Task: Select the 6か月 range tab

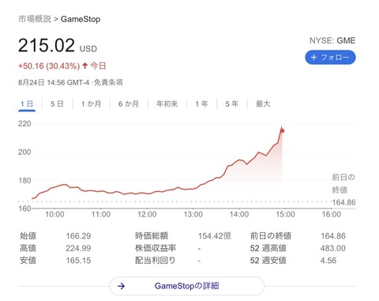Action: [x=129, y=103]
